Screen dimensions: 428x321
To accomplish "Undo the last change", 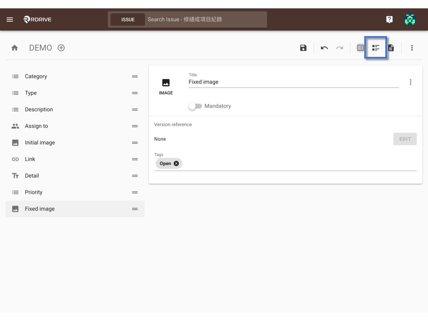I will pyautogui.click(x=324, y=48).
